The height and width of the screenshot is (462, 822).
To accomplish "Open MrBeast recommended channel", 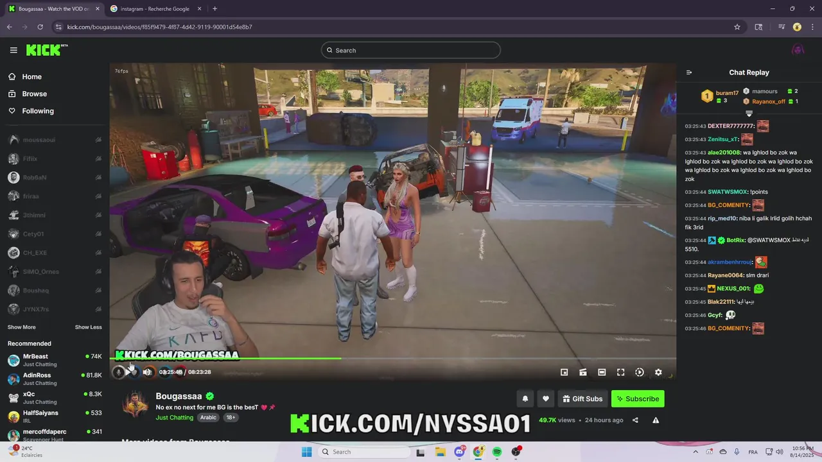I will click(x=55, y=360).
